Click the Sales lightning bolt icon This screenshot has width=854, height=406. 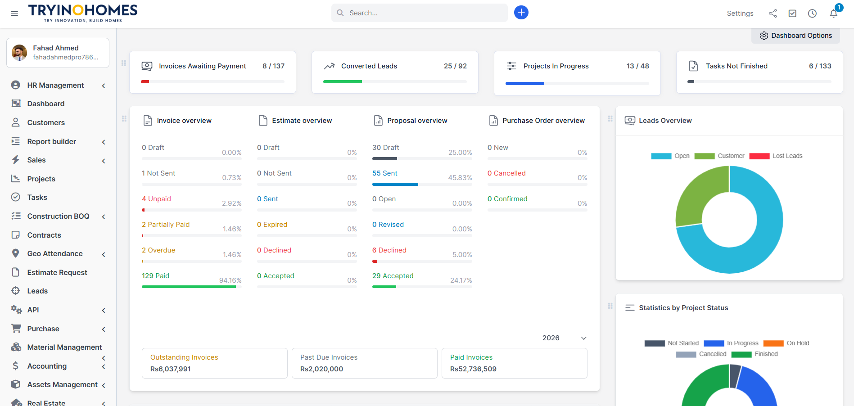(x=16, y=160)
